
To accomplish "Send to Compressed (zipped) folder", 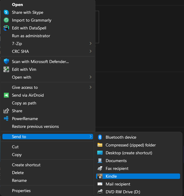I will tap(138, 145).
